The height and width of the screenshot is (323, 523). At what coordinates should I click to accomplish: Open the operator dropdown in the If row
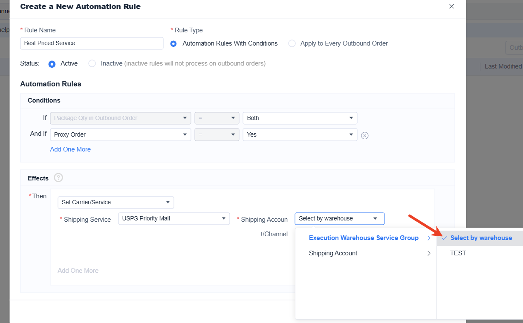click(217, 118)
